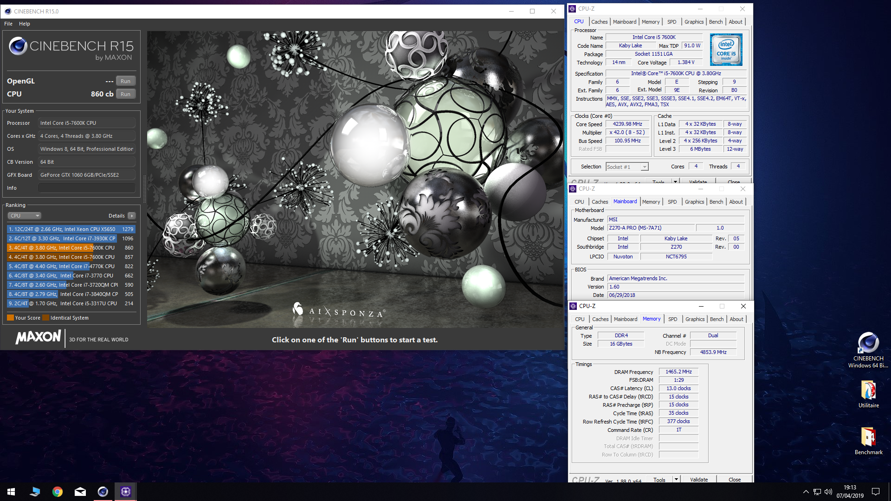Select Graphics tab in Memory CPU-Z window
This screenshot has height=501, width=891.
[x=695, y=319]
